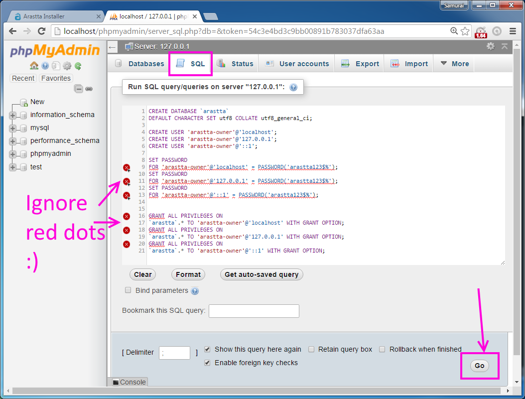Click New database in tree
This screenshot has width=525, height=399.
coord(37,102)
